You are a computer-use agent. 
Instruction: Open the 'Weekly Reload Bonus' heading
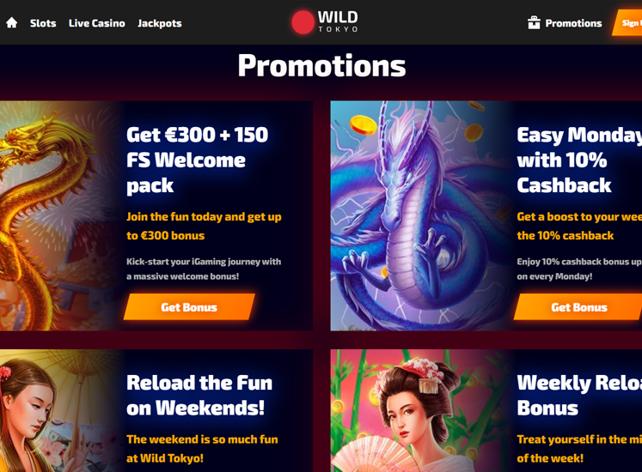(579, 396)
